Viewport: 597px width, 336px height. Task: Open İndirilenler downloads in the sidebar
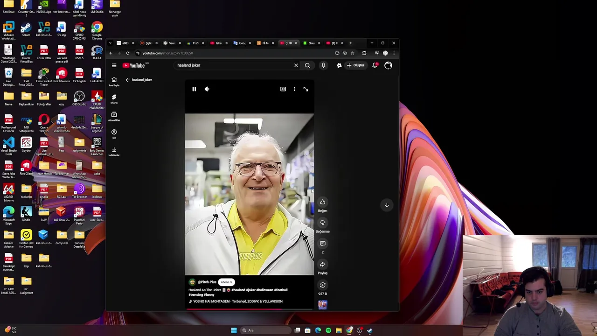(x=114, y=151)
